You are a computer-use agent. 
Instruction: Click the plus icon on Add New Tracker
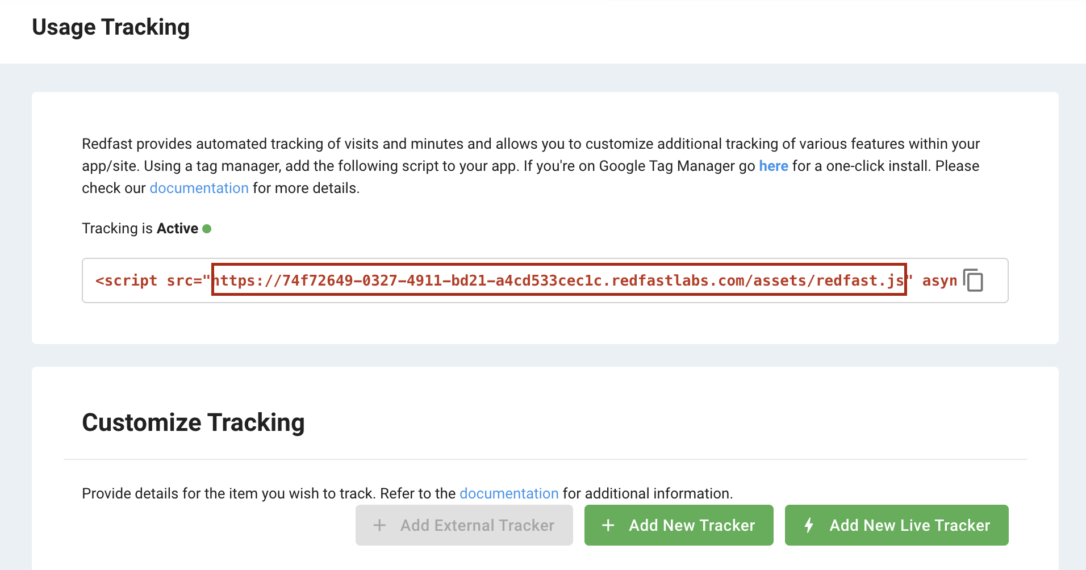coord(608,526)
